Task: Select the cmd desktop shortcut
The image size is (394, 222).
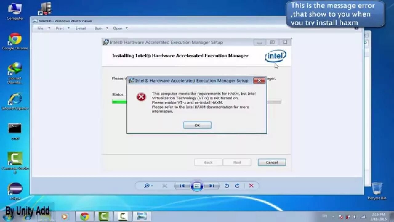Action: [x=15, y=132]
